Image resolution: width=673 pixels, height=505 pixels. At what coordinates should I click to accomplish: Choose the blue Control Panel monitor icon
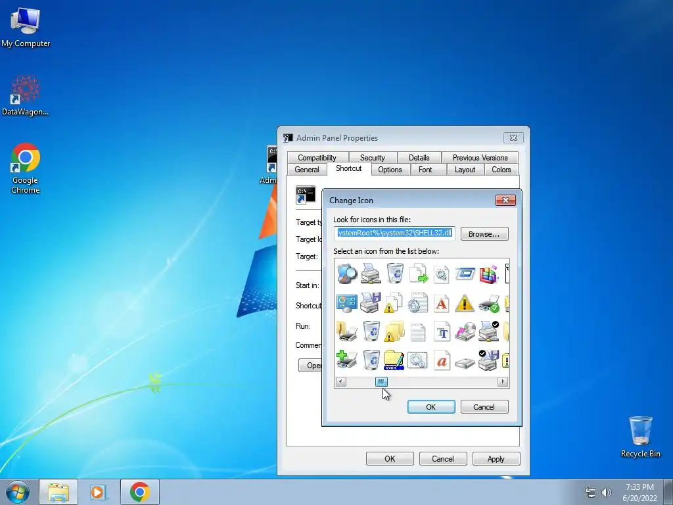click(347, 303)
